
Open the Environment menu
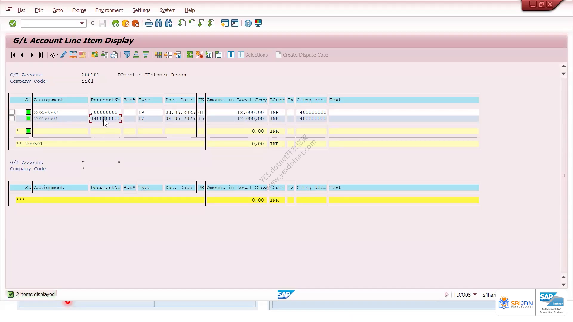(x=109, y=10)
